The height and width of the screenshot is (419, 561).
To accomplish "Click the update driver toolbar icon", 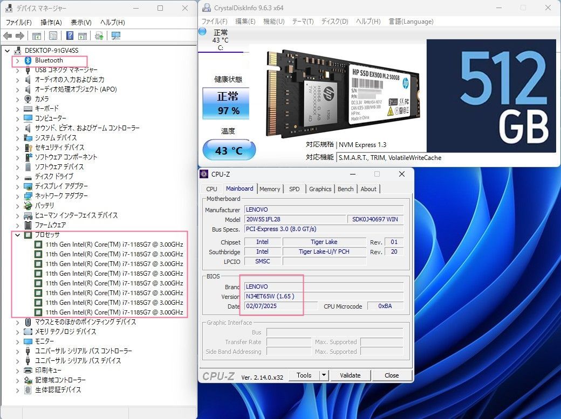I will tap(99, 36).
